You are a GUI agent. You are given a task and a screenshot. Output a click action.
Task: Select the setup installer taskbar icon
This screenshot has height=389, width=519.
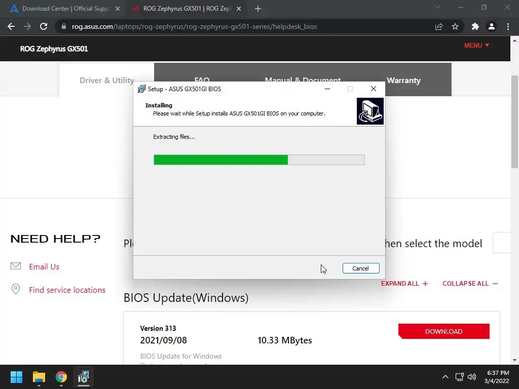(84, 377)
